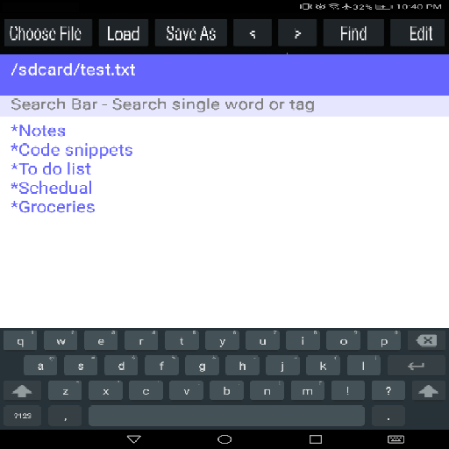Open the *Groceries tag

(x=53, y=207)
